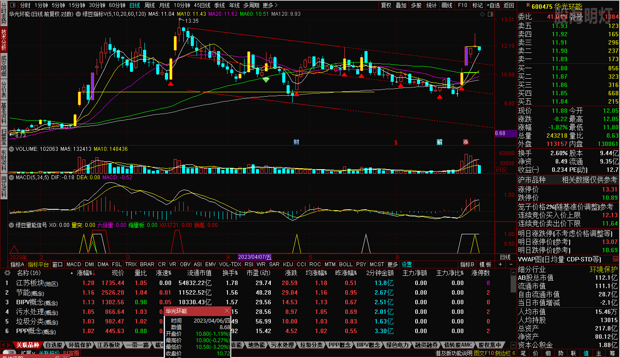Toggle the panel layout icon beside 分时
The image size is (620, 358).
[x=12, y=6]
